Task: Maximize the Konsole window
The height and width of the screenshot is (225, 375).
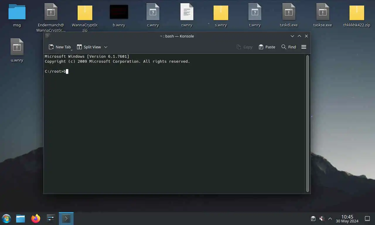Action: click(x=299, y=36)
